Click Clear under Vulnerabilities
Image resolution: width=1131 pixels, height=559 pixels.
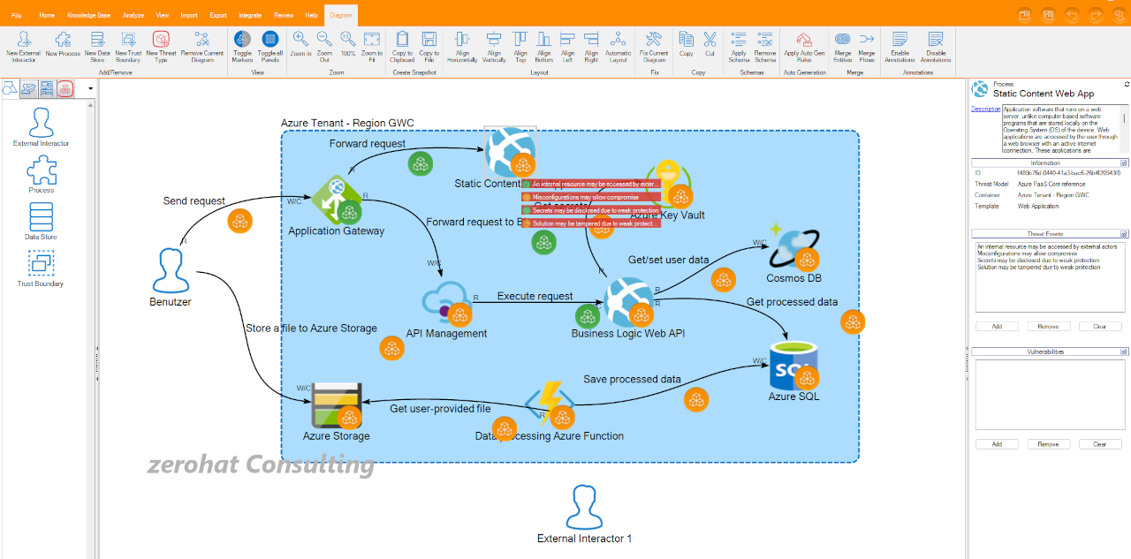click(1100, 444)
